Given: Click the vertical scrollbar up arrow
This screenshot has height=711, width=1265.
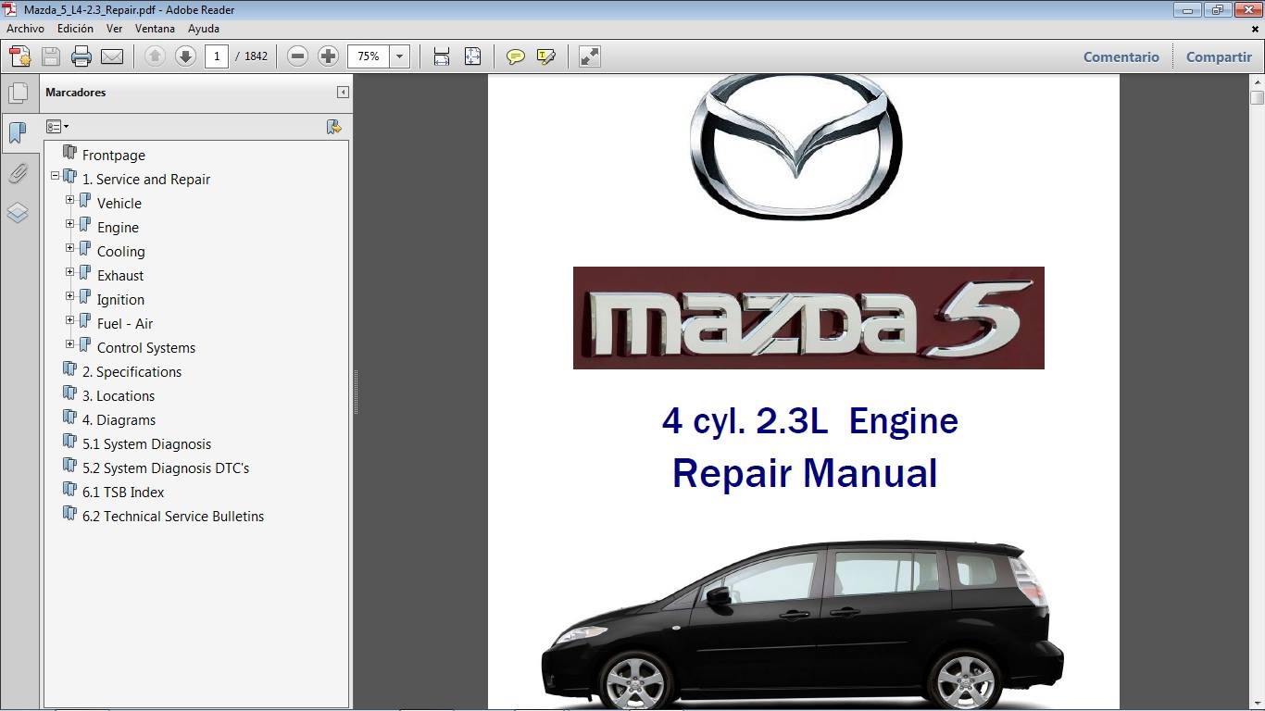Looking at the screenshot, I should click(1257, 81).
